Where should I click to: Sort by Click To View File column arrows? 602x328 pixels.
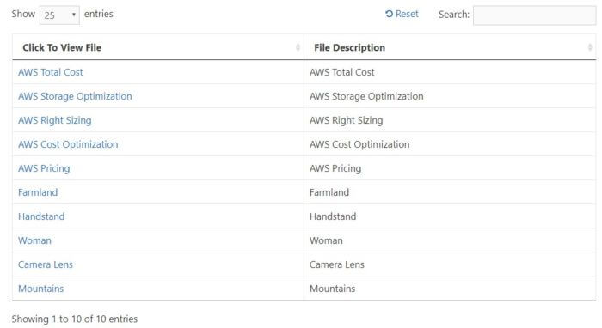pos(298,47)
